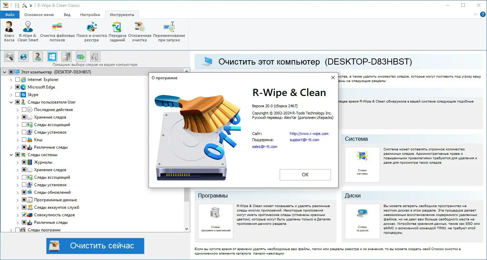Collapse the Следы системы node
This screenshot has height=260, width=487.
(11, 155)
